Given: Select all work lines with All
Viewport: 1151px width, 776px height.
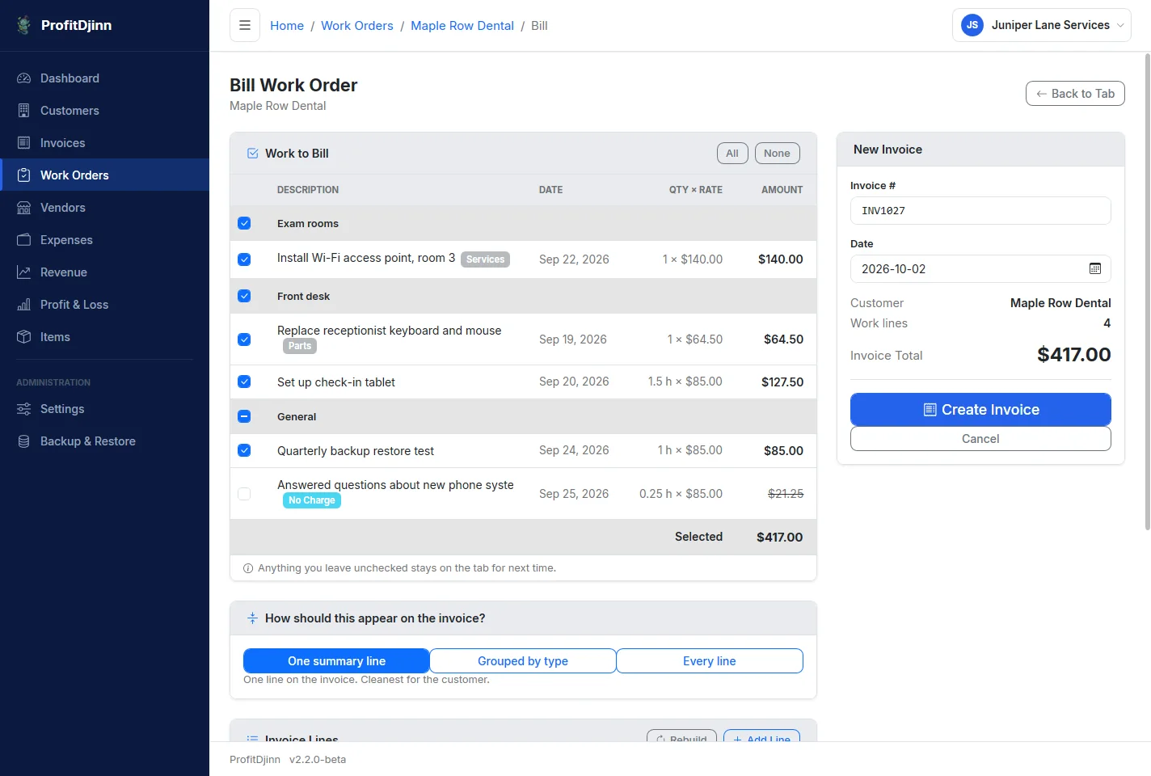Looking at the screenshot, I should tap(732, 154).
